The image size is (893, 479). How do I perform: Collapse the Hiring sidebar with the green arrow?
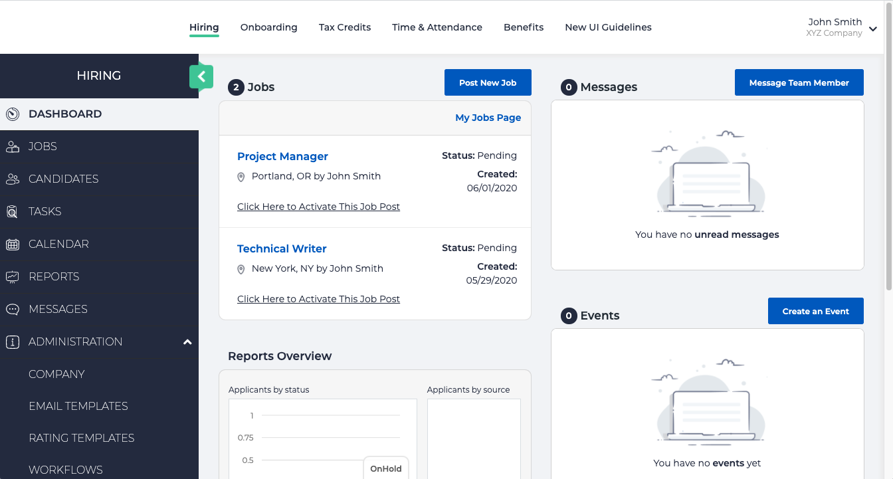(x=201, y=77)
